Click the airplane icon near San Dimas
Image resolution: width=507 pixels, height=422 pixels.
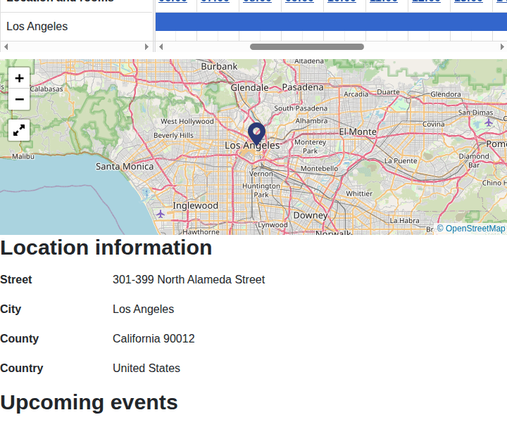pyautogui.click(x=489, y=122)
